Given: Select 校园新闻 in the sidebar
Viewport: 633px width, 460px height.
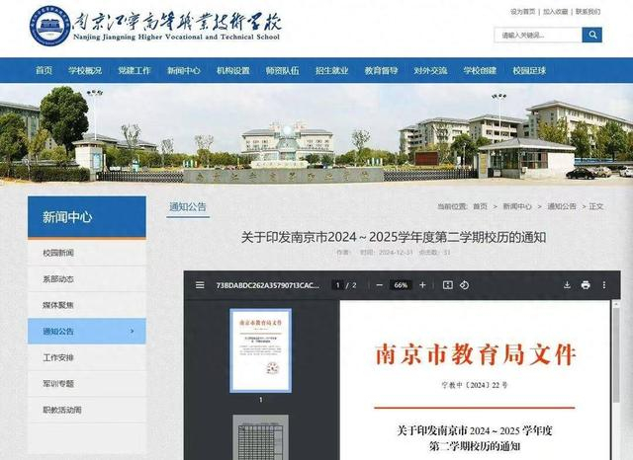Looking at the screenshot, I should pos(87,253).
